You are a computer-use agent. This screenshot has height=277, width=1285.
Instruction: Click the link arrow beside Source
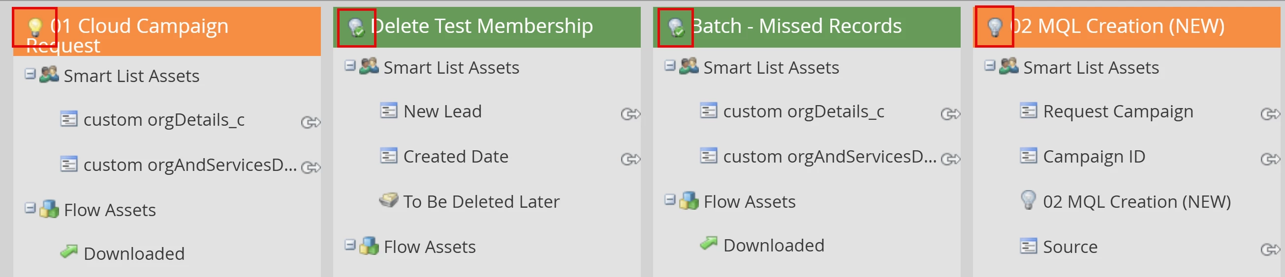click(x=1270, y=249)
